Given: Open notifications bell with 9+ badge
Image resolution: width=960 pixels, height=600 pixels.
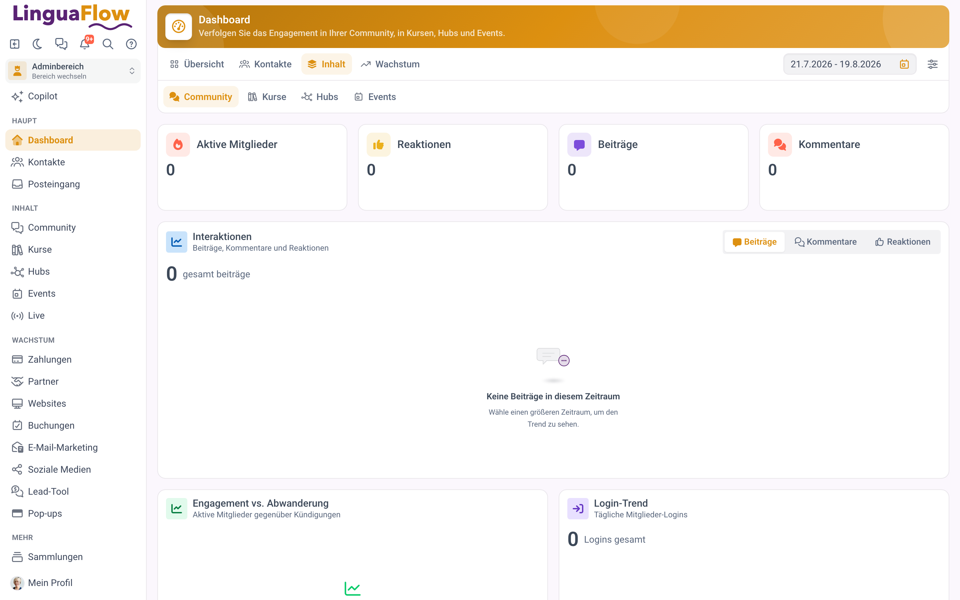Looking at the screenshot, I should [x=85, y=43].
